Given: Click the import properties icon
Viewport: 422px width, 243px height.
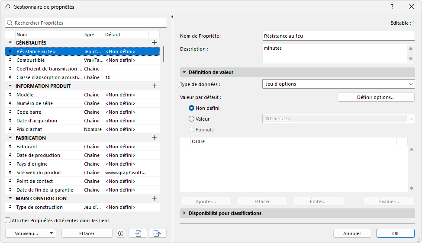Looking at the screenshot, I should 138,233.
